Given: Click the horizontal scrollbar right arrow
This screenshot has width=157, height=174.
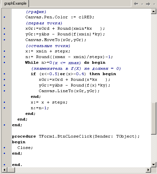Looking at the screenshot, I should (148, 170).
